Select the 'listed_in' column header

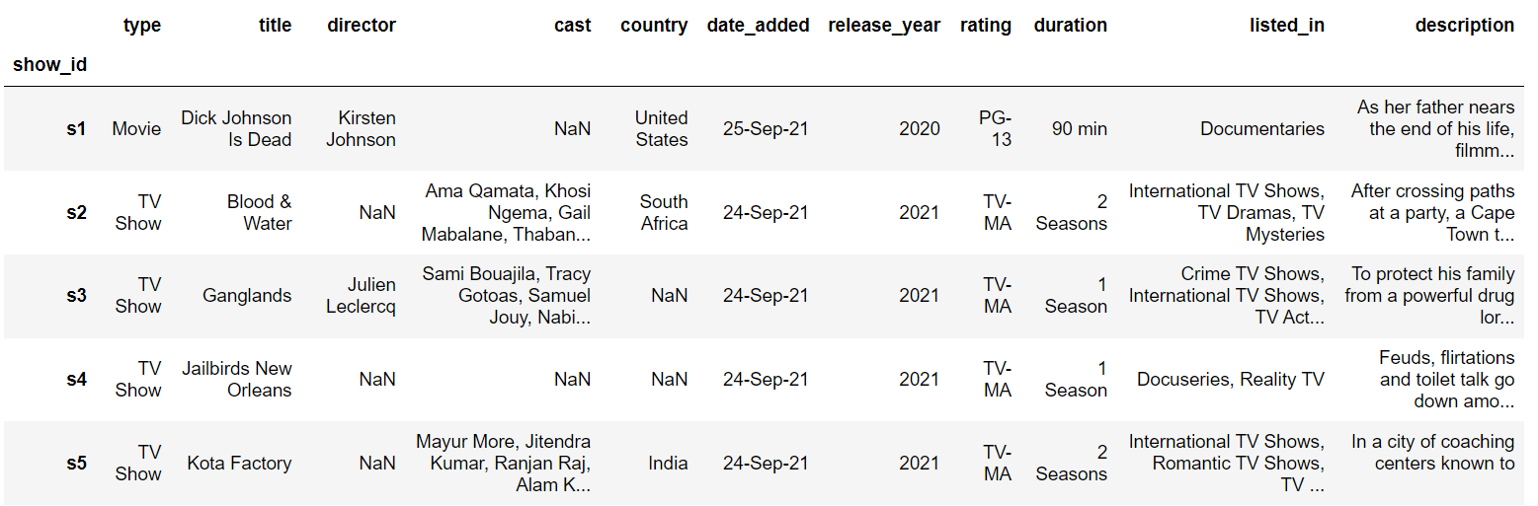coord(1287,26)
